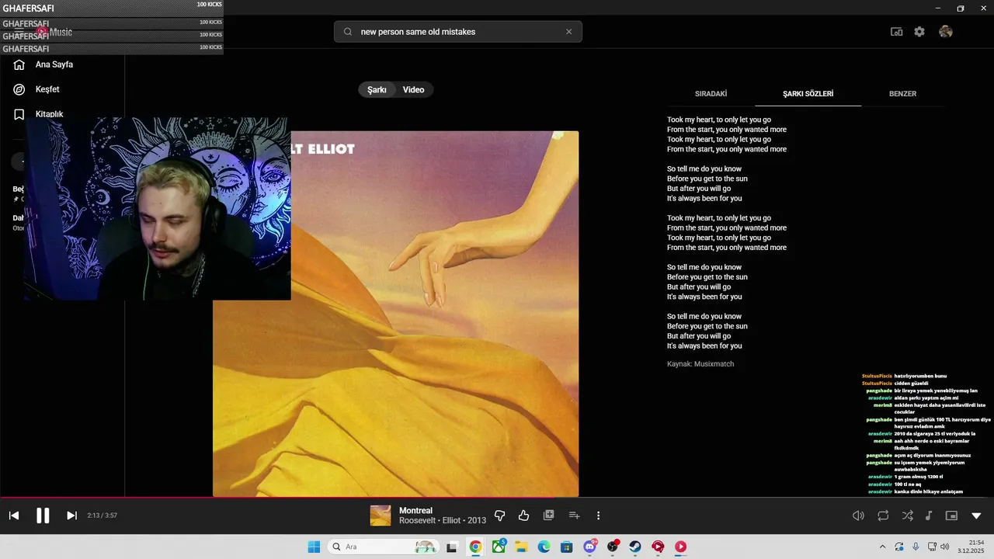Viewport: 994px width, 559px height.
Task: Open Task View on the taskbar
Action: [x=452, y=547]
